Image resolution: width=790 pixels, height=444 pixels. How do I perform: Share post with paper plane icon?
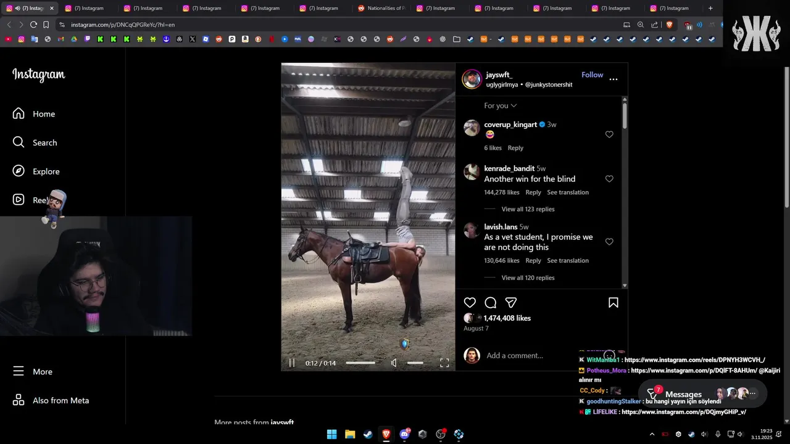coord(511,303)
